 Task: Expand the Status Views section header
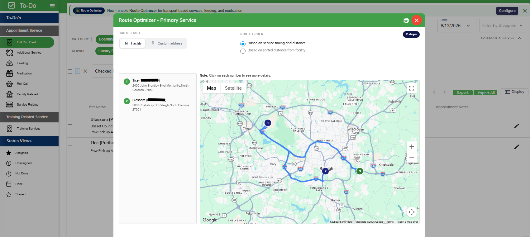pyautogui.click(x=29, y=141)
